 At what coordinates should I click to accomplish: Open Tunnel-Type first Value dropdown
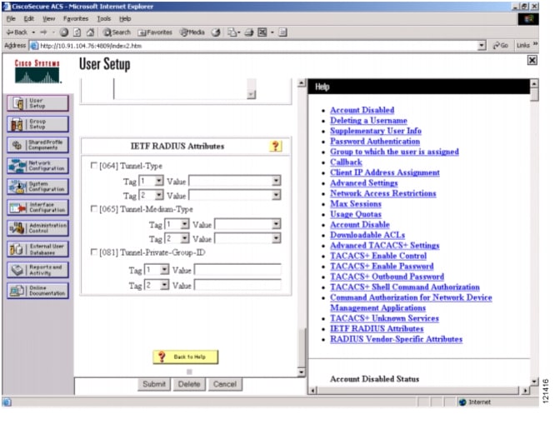(x=235, y=181)
